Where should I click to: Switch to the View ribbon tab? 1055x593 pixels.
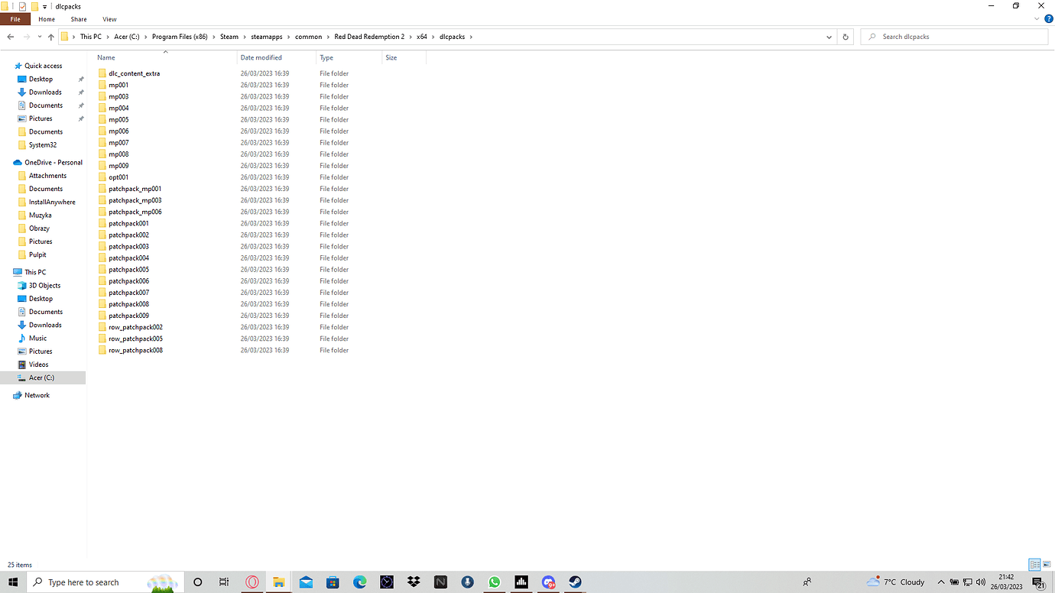[109, 19]
